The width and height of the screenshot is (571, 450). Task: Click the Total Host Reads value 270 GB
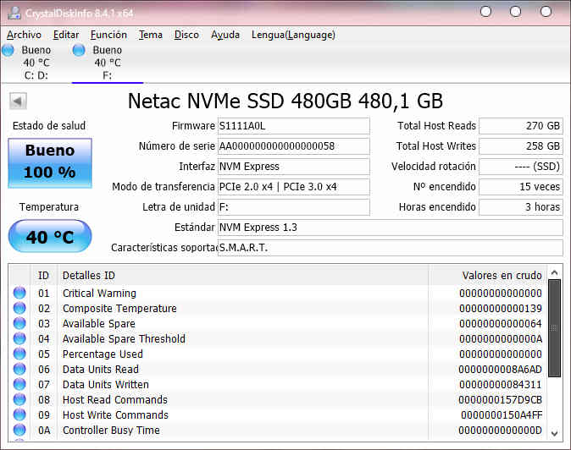click(521, 126)
